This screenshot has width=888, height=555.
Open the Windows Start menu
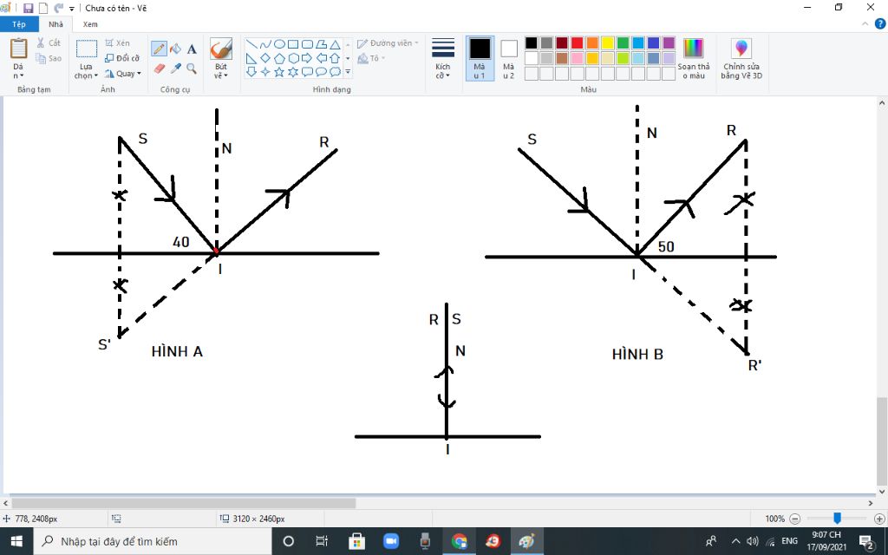pos(16,541)
